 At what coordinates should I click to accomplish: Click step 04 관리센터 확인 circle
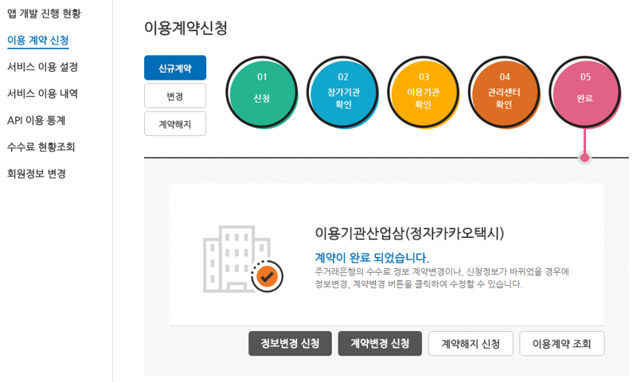click(504, 92)
